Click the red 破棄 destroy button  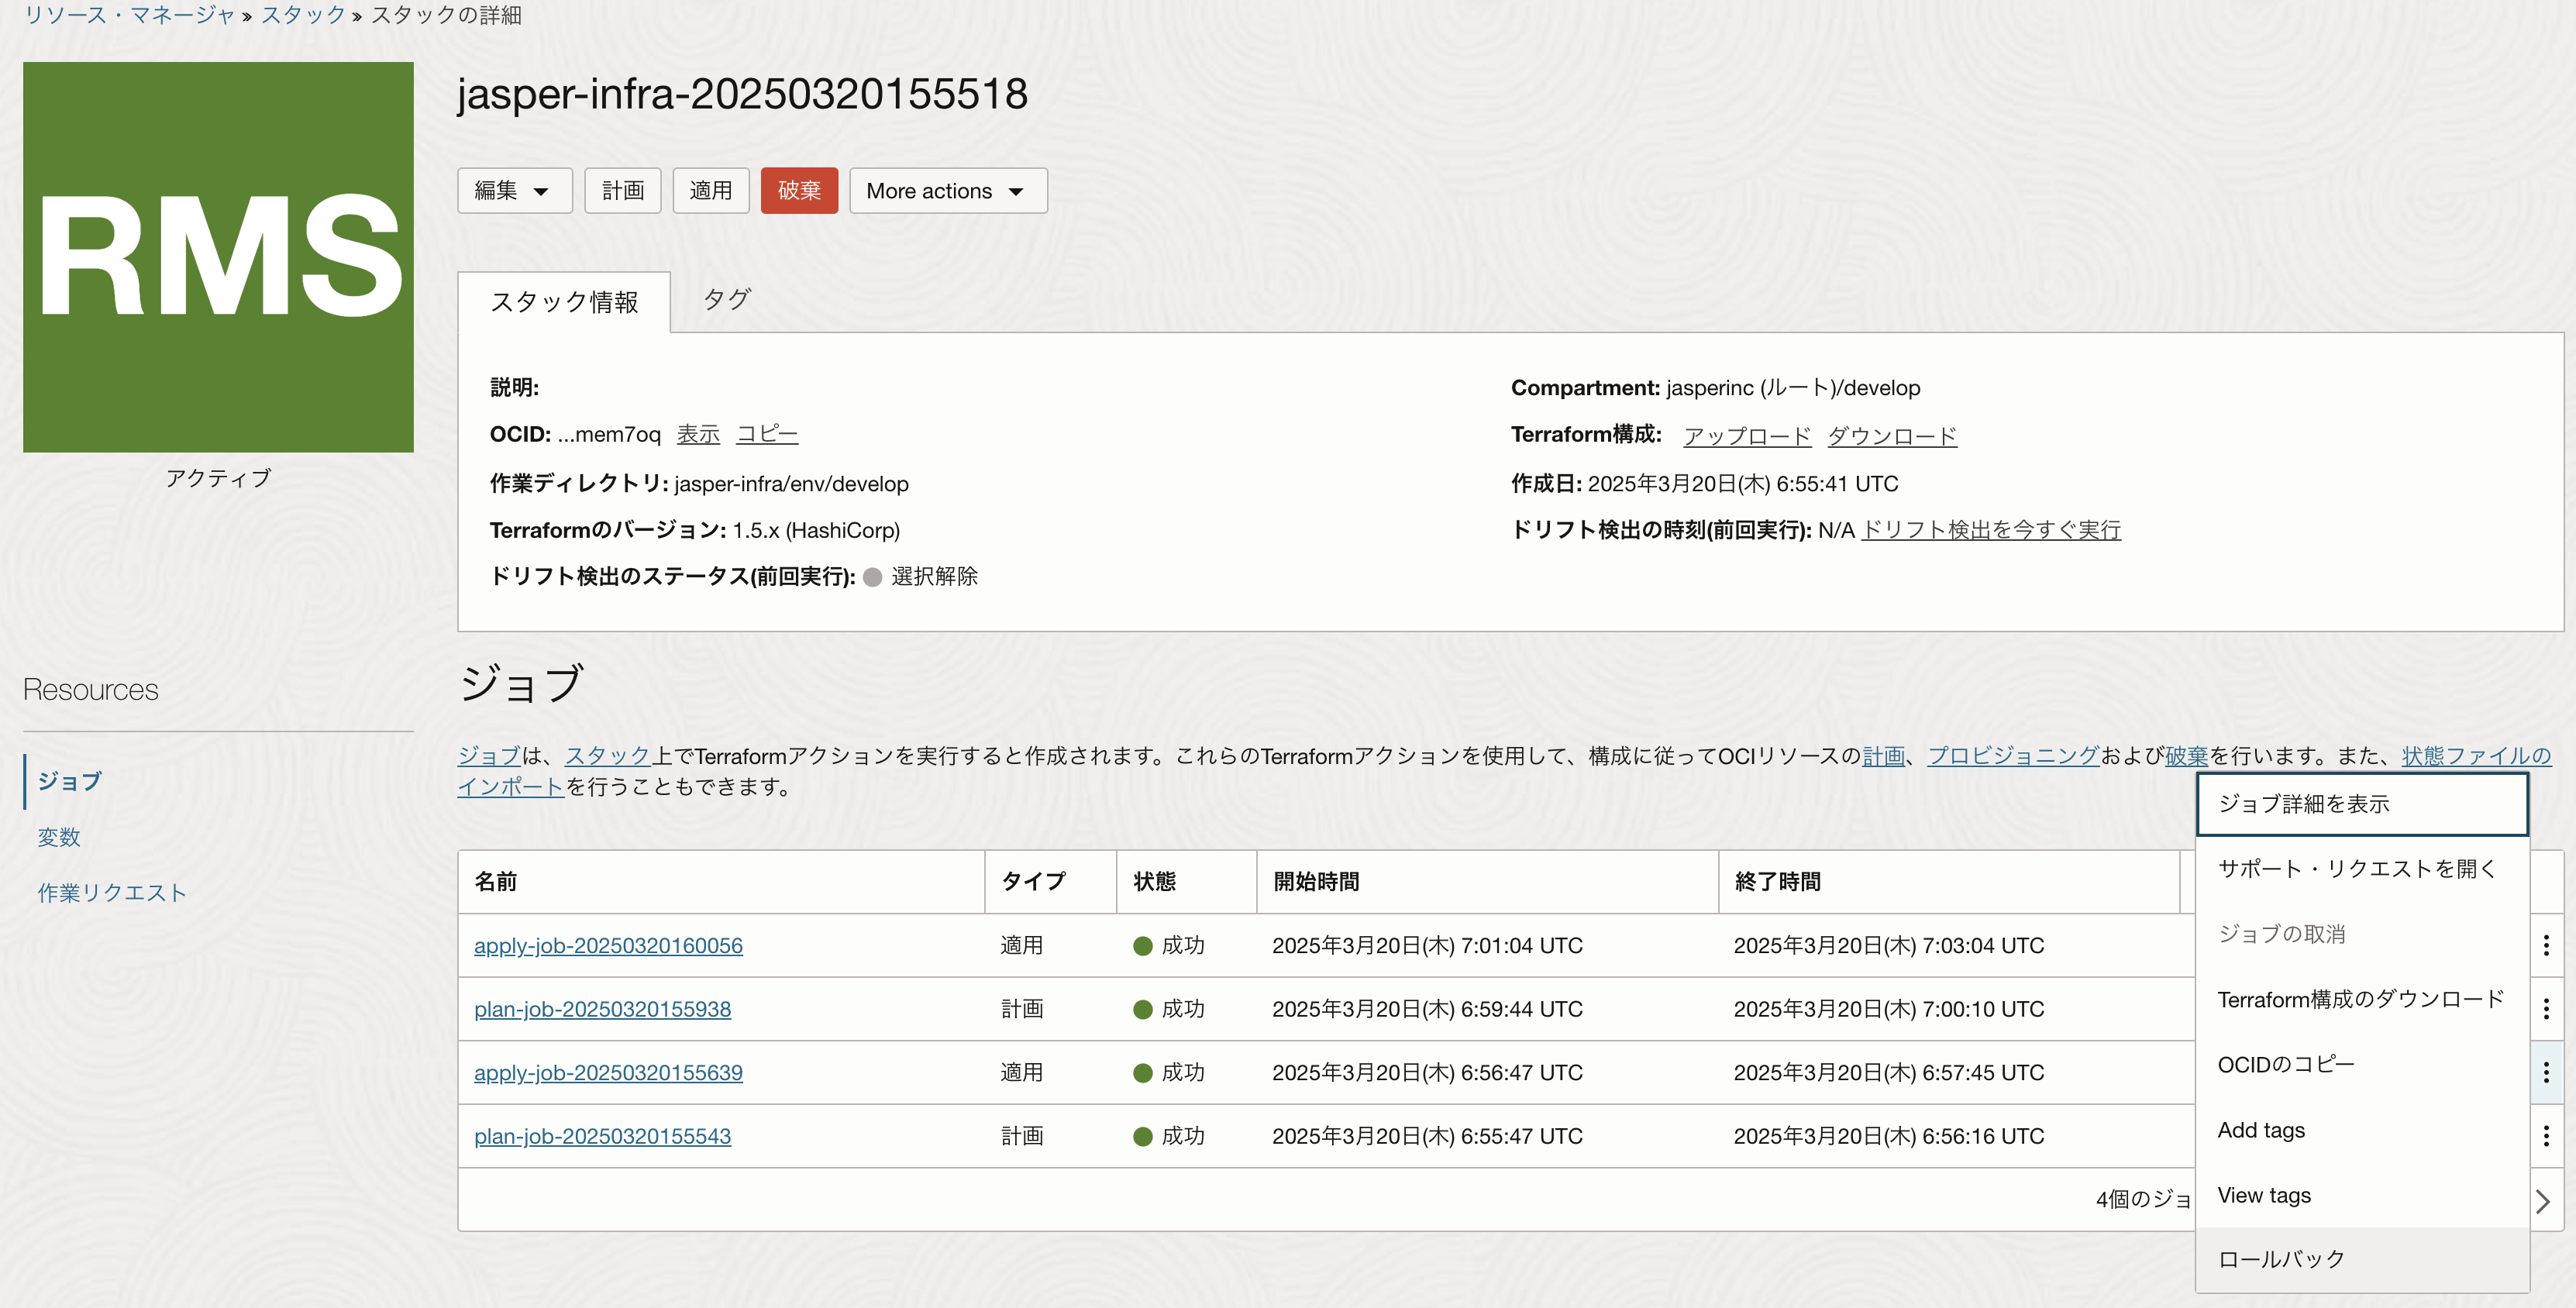(x=798, y=191)
